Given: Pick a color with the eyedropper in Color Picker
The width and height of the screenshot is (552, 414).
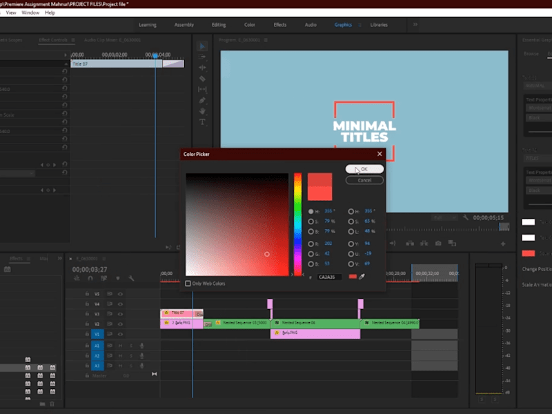Looking at the screenshot, I should click(x=362, y=277).
